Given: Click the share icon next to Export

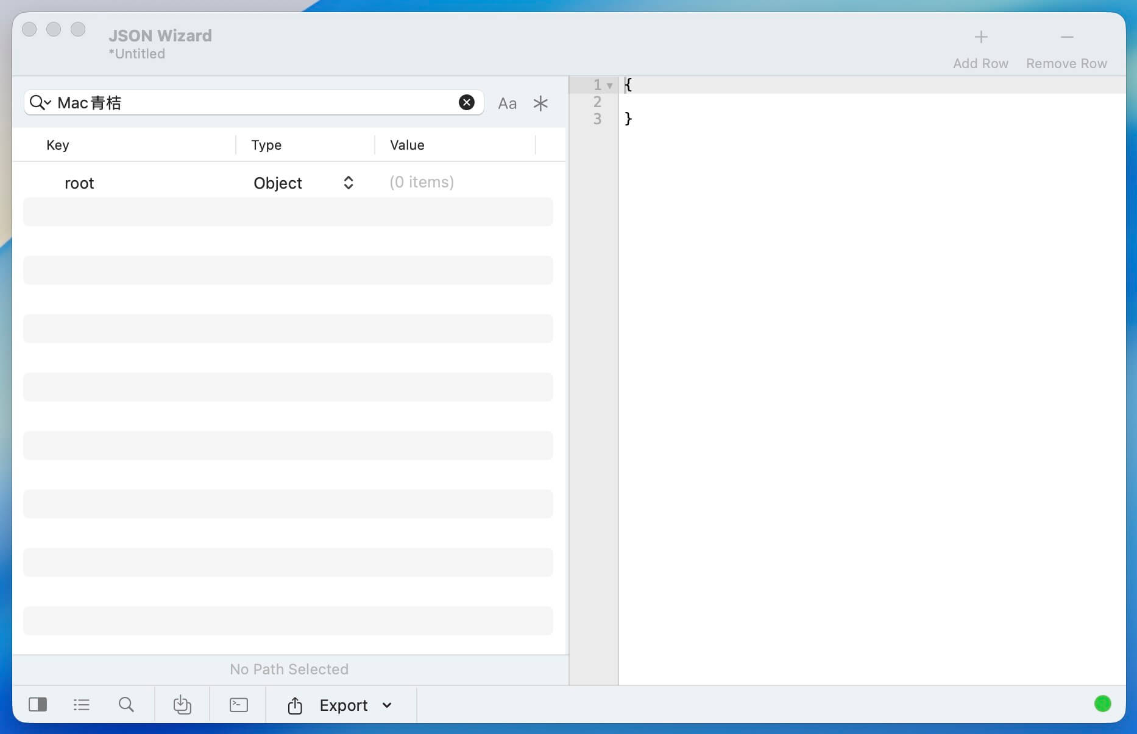Looking at the screenshot, I should tap(295, 705).
